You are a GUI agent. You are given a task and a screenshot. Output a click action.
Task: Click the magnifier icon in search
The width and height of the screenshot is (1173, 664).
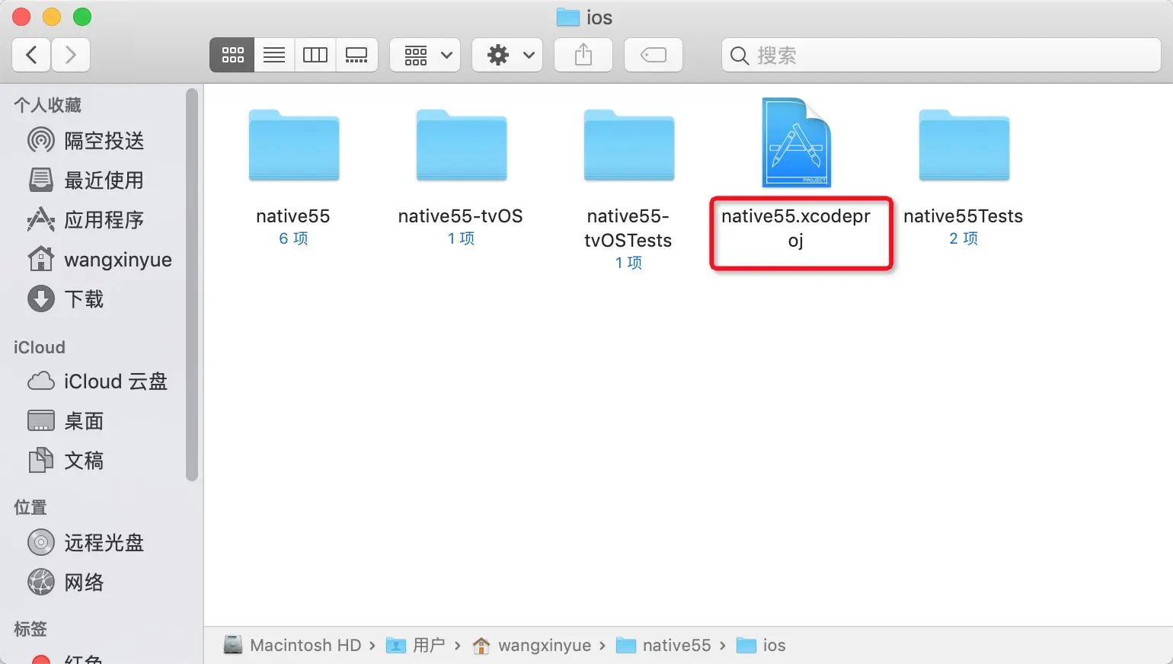pyautogui.click(x=740, y=56)
